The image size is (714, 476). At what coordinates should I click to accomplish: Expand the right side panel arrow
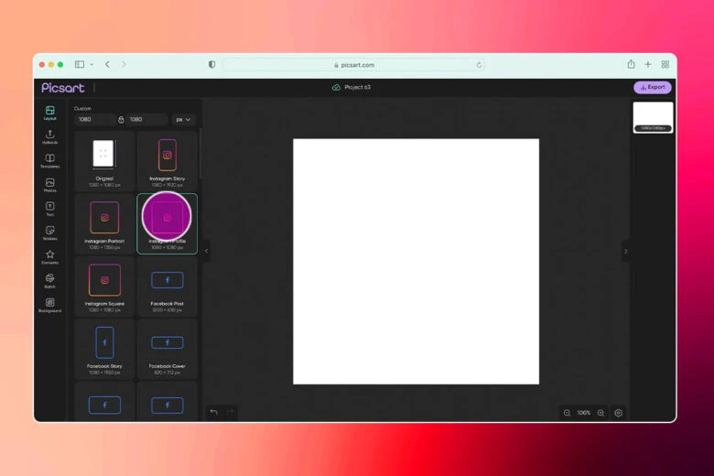(x=625, y=251)
